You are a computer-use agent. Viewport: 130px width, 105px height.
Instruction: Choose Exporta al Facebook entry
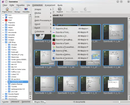71,58
